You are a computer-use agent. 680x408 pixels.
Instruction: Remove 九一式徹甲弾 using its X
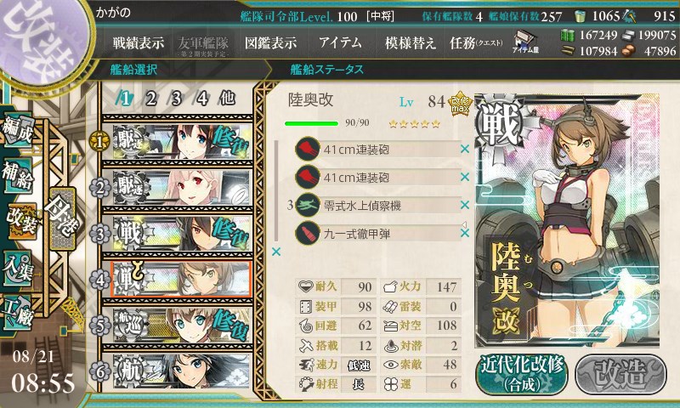click(465, 233)
